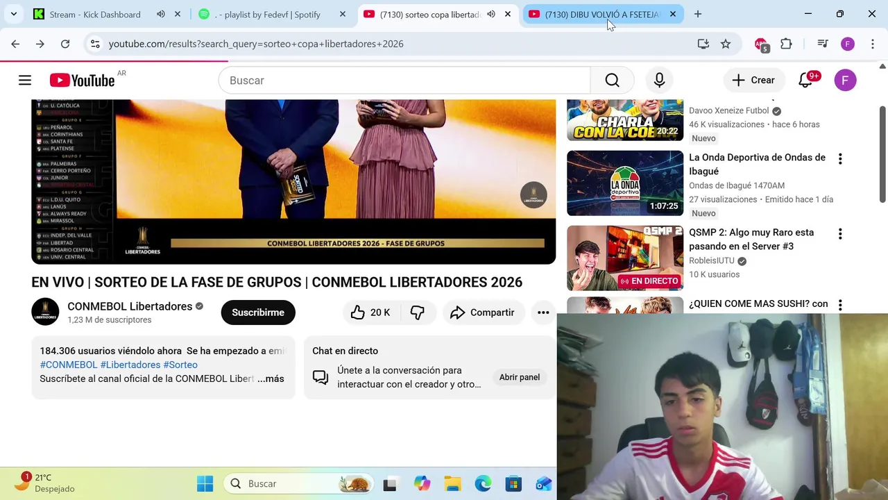This screenshot has width=888, height=500.
Task: Click the chat bubble icon in Chat en directo
Action: 321,377
